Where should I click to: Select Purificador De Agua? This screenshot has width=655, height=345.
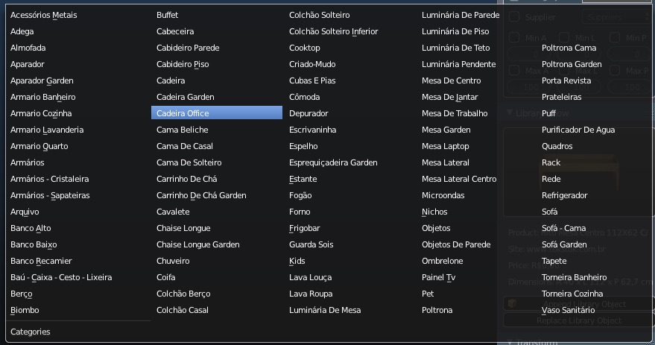click(x=578, y=130)
